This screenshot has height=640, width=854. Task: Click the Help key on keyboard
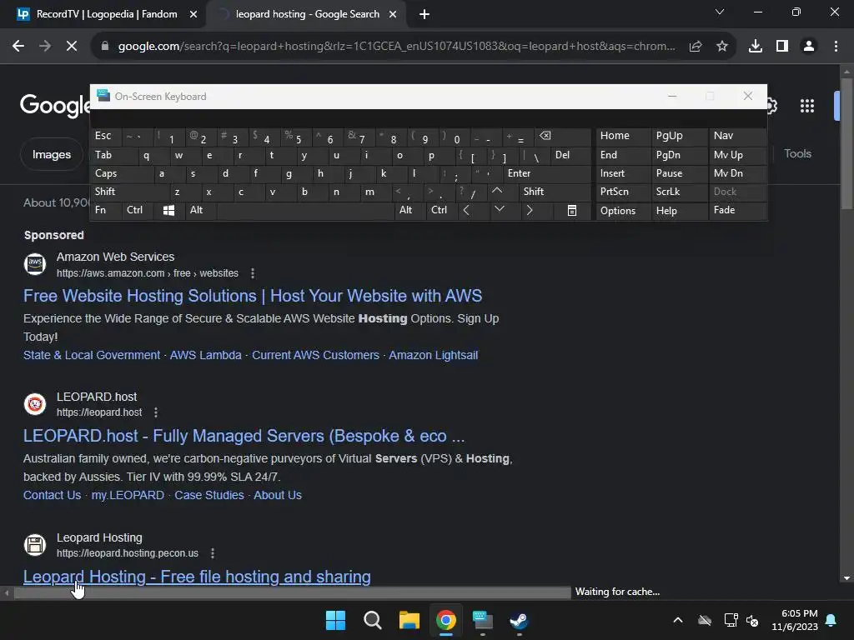coord(679,211)
